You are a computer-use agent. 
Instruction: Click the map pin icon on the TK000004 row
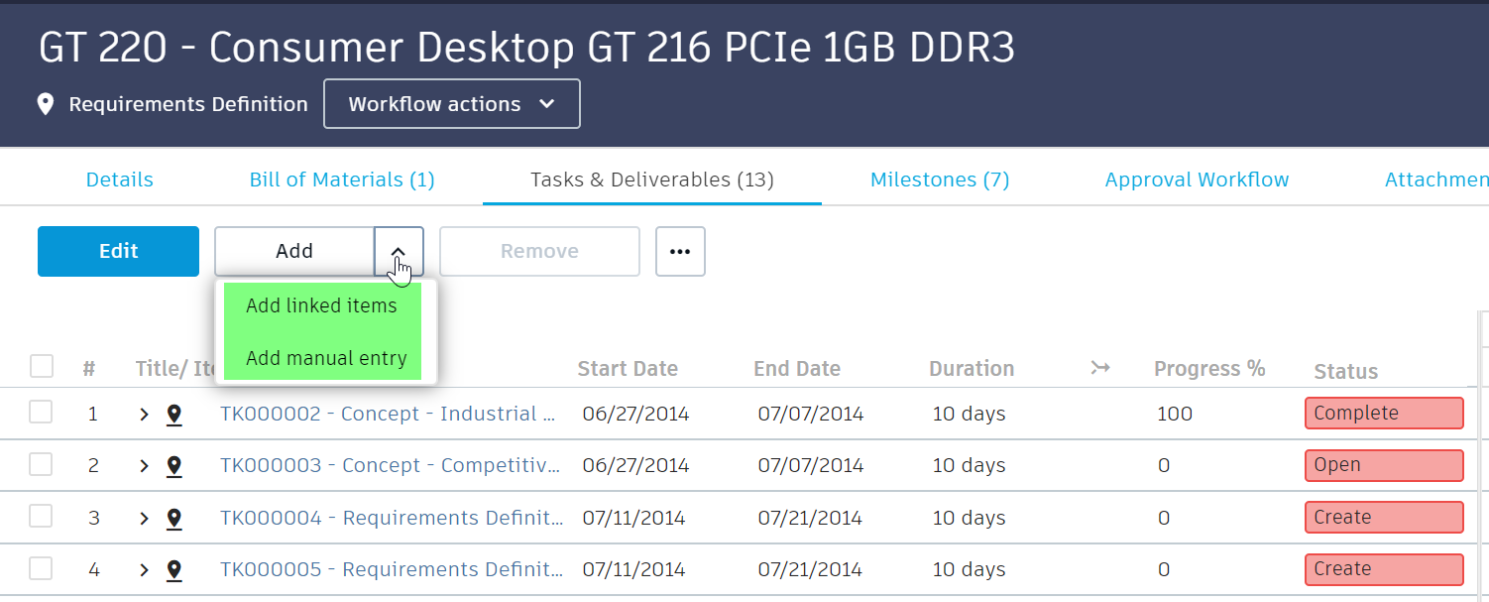pyautogui.click(x=174, y=517)
